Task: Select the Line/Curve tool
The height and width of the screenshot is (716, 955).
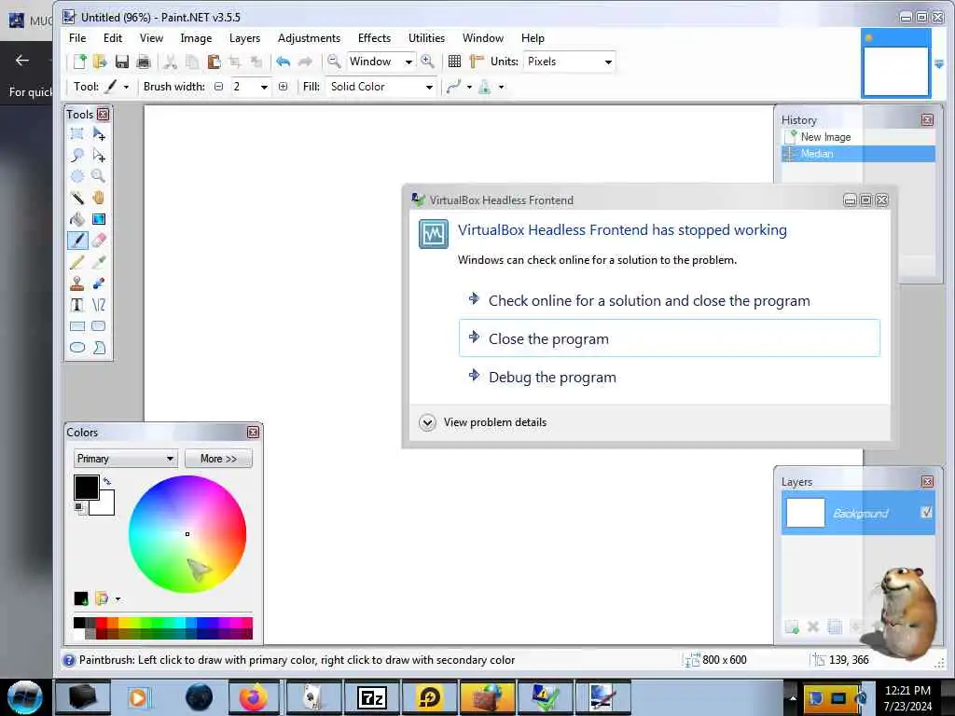Action: 99,305
